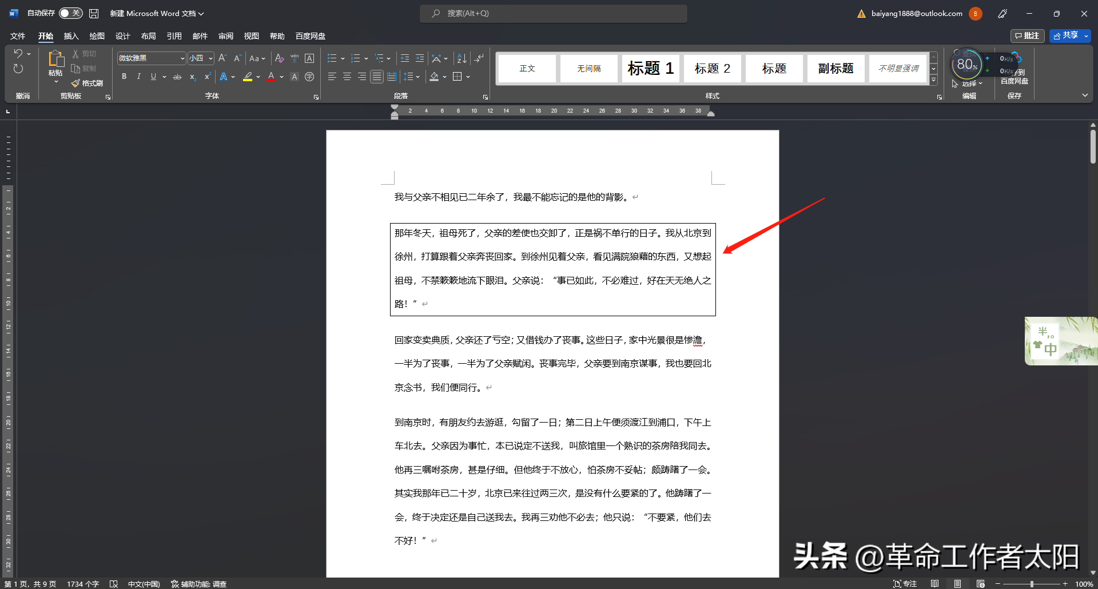Screen dimensions: 1098x589
Task: Open the spelling check icon in the status bar
Action: click(x=114, y=584)
